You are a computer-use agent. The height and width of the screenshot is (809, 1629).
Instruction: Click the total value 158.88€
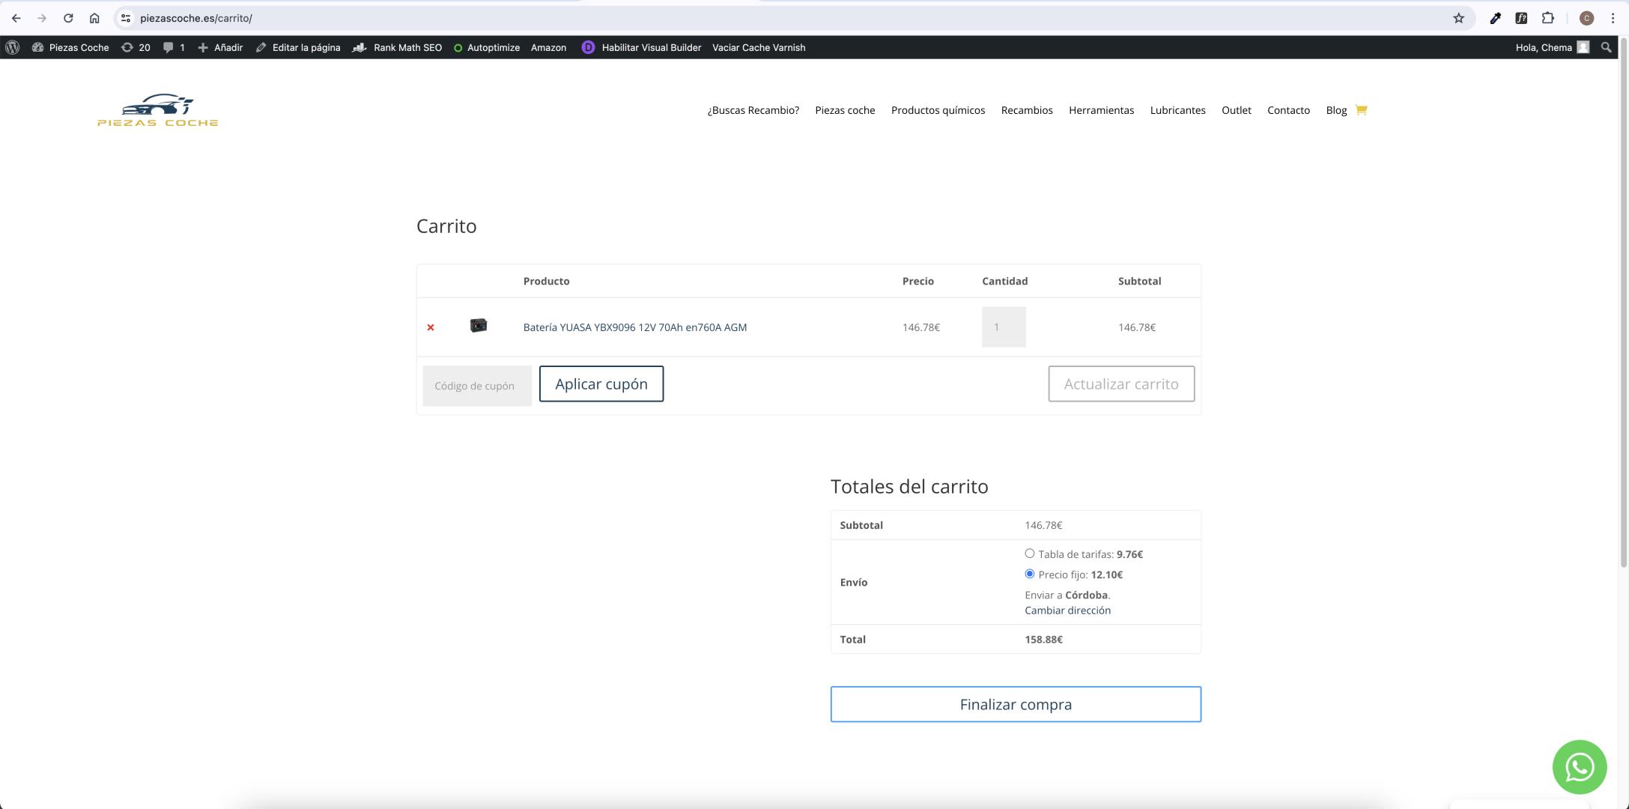pyautogui.click(x=1043, y=640)
